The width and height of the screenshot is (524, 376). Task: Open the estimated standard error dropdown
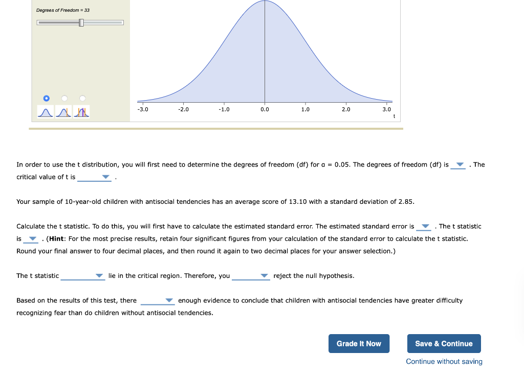(x=423, y=226)
